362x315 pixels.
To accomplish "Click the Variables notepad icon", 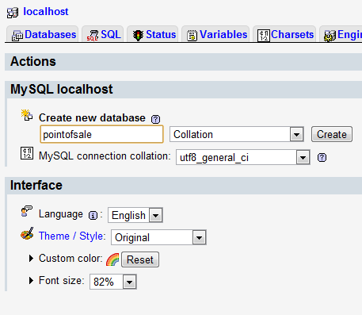I will point(192,36).
